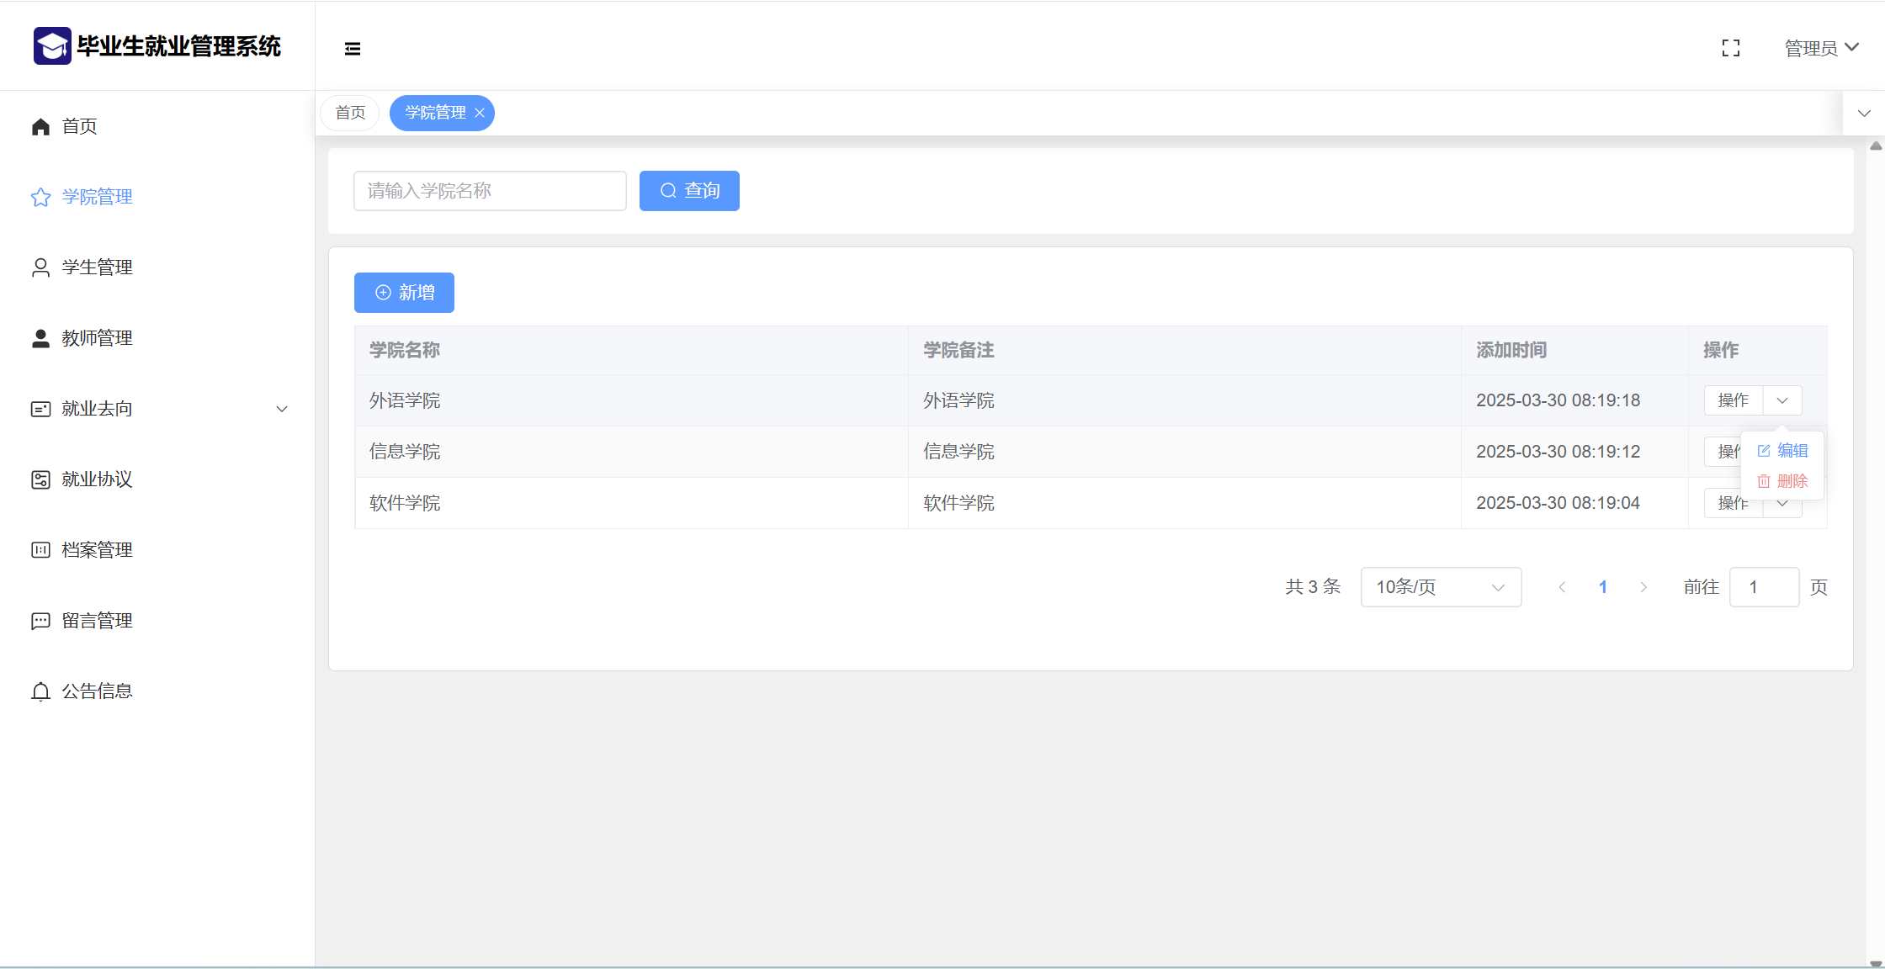Open the 10条/页 page size dropdown
This screenshot has width=1885, height=969.
(x=1440, y=587)
